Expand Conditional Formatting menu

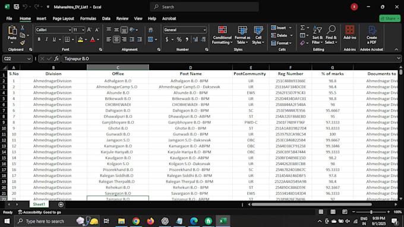(222, 35)
